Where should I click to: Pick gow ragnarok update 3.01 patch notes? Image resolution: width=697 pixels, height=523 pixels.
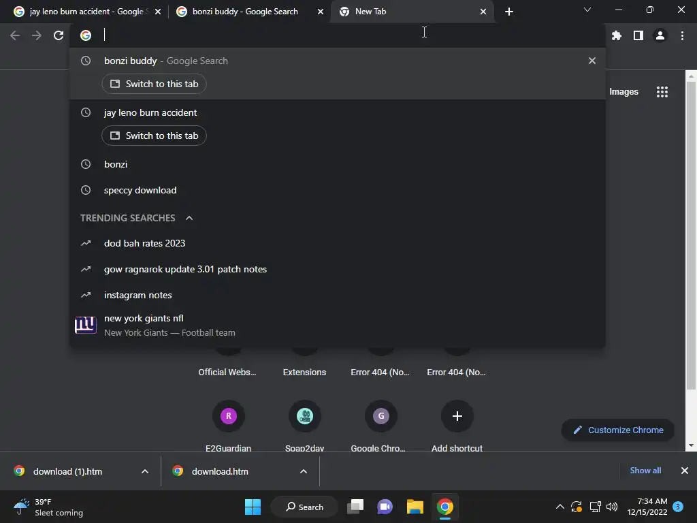pyautogui.click(x=338, y=269)
